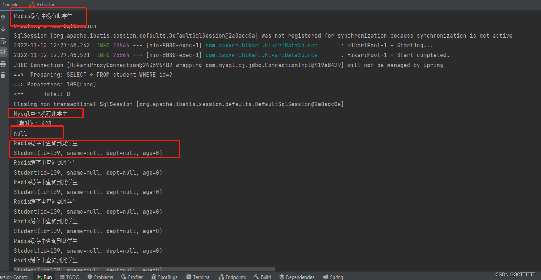Open the Version Control tool window
The image size is (541, 280).
tap(14, 277)
